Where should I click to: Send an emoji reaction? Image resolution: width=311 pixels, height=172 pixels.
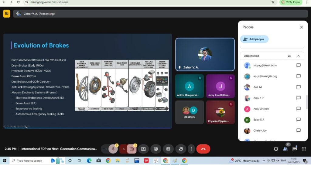156,149
